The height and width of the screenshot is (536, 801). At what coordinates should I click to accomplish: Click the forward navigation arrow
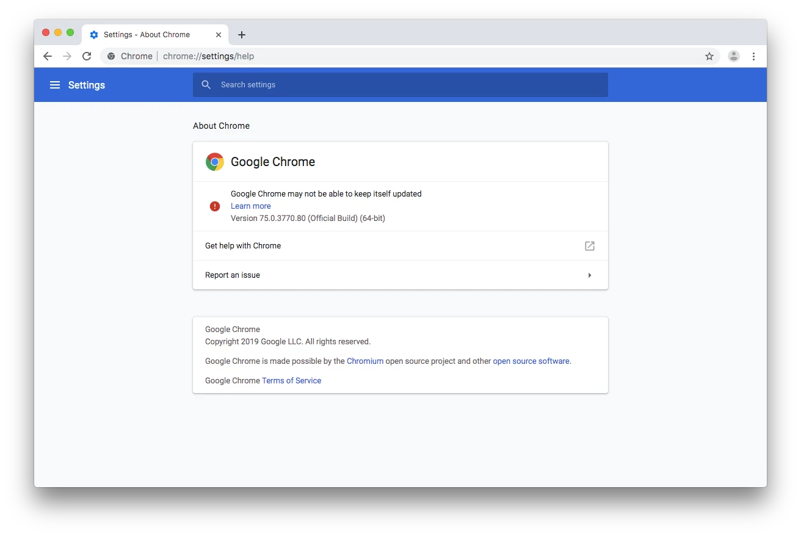coord(67,56)
